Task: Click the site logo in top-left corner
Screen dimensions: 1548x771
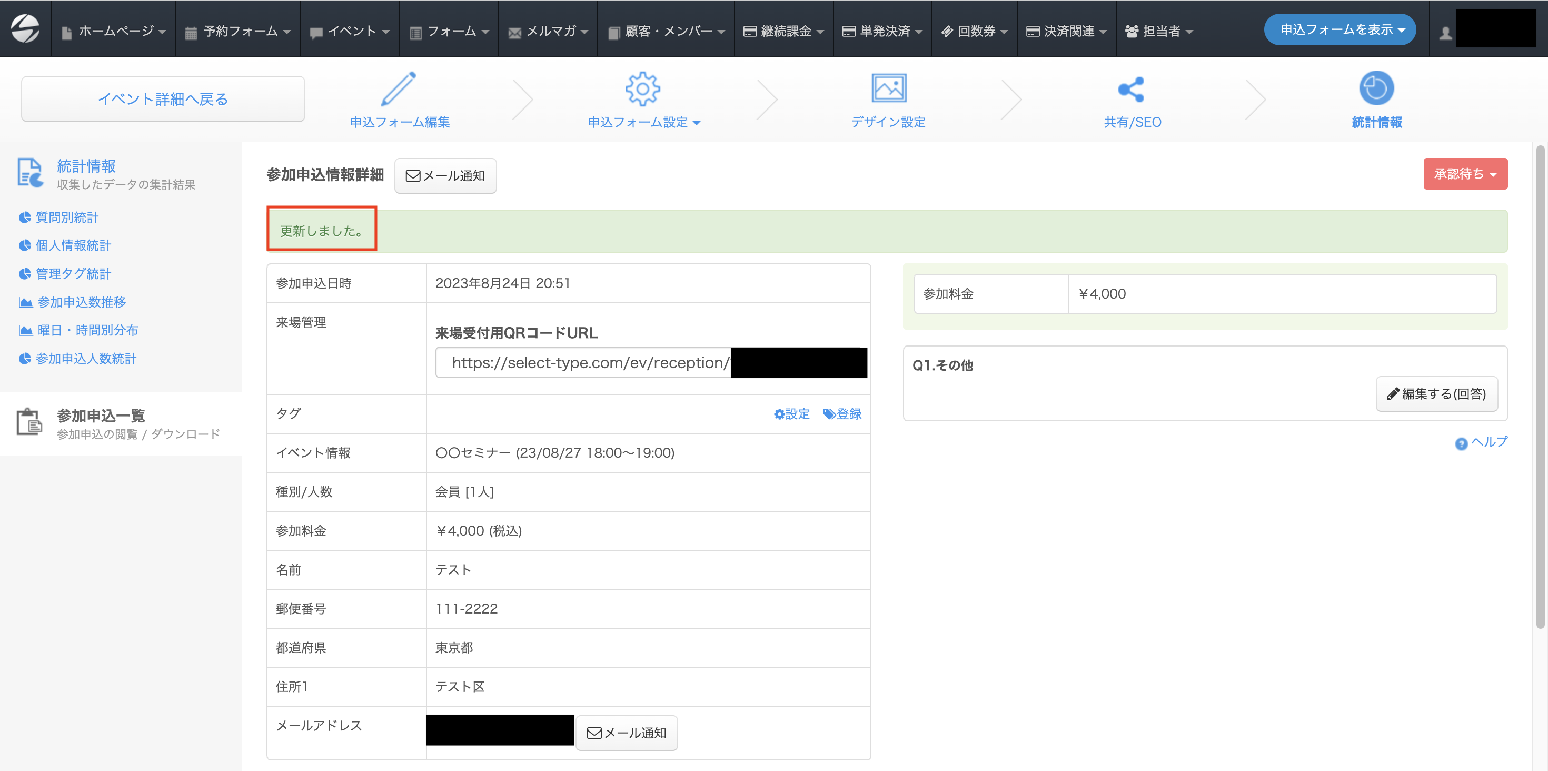Action: click(x=25, y=29)
